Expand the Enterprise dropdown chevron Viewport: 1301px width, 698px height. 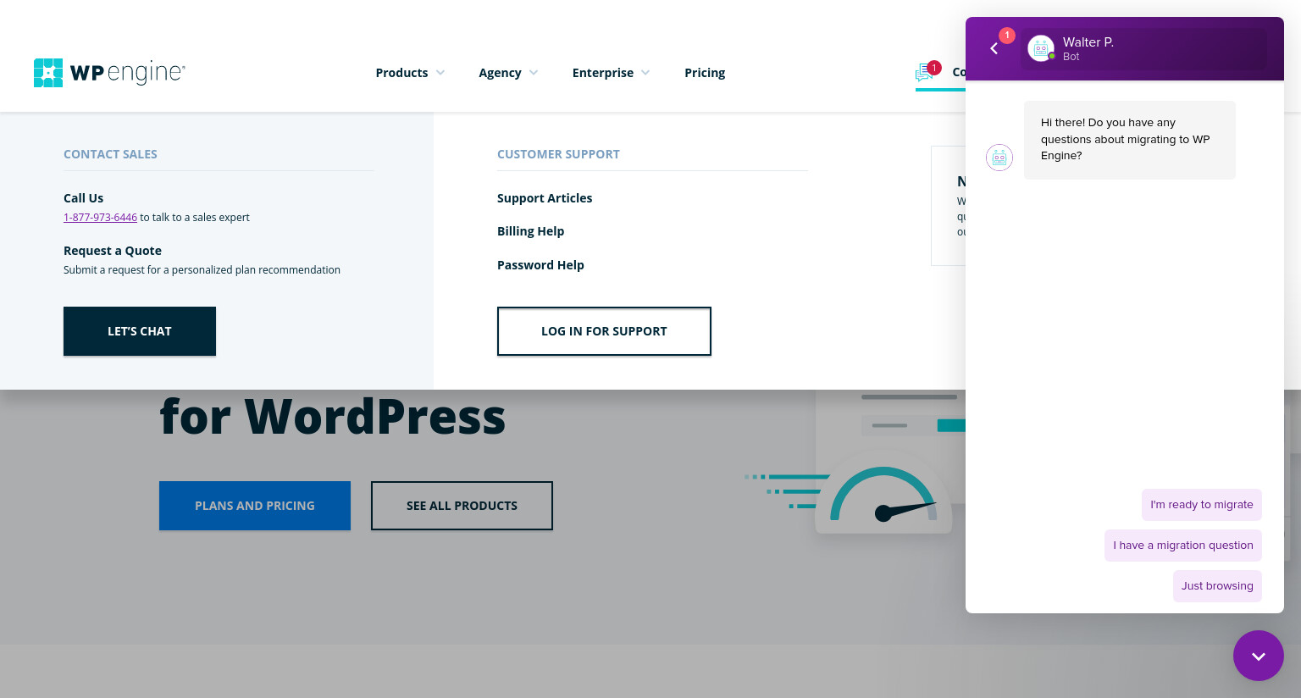645,73
